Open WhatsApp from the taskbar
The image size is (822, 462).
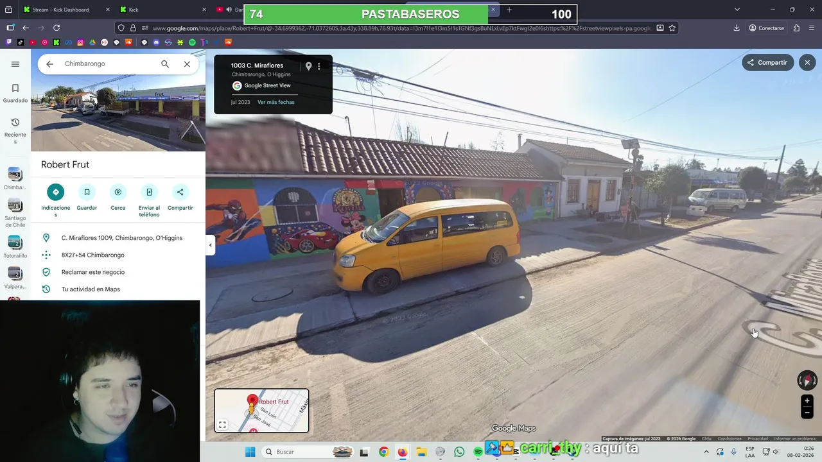[x=459, y=452]
